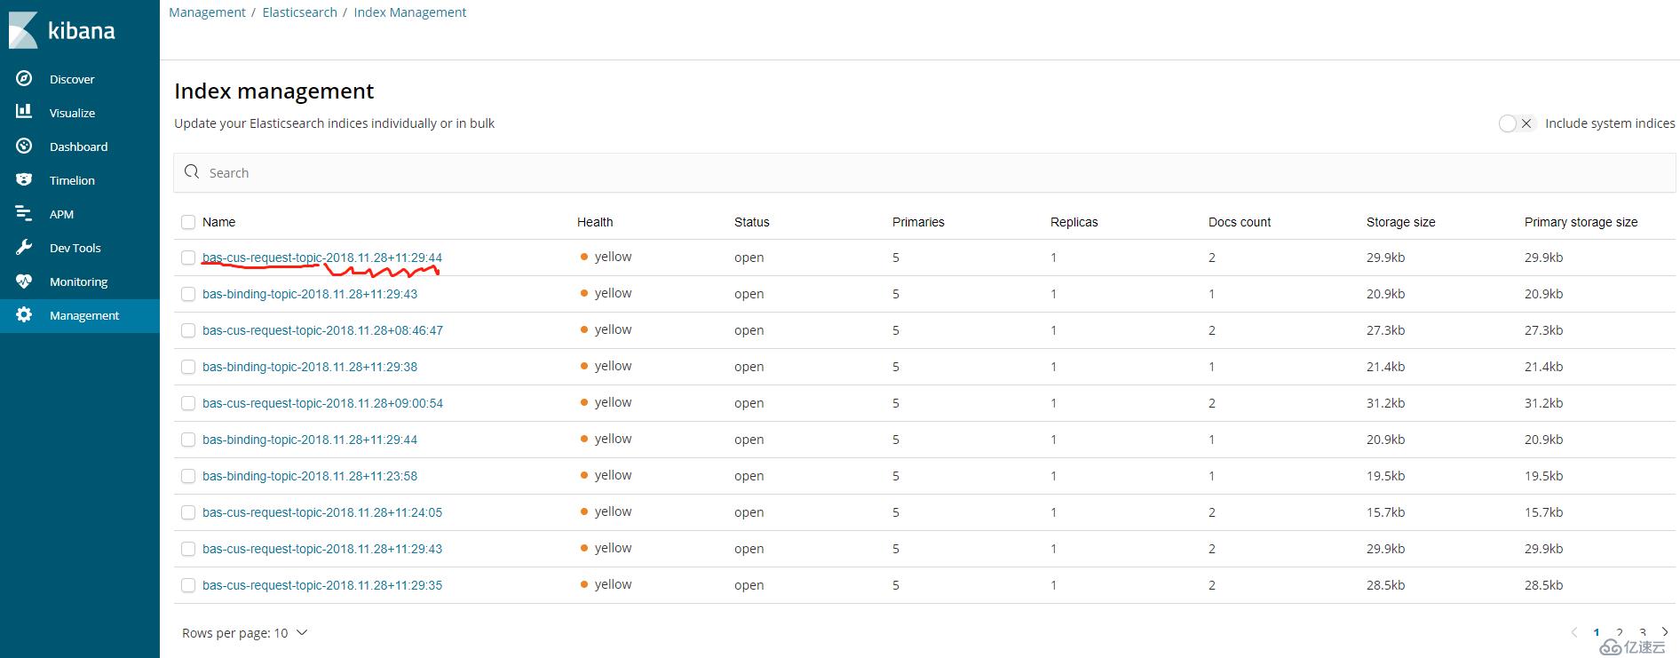Screen dimensions: 1680x658
Task: Sort by Name column header
Action: point(218,222)
